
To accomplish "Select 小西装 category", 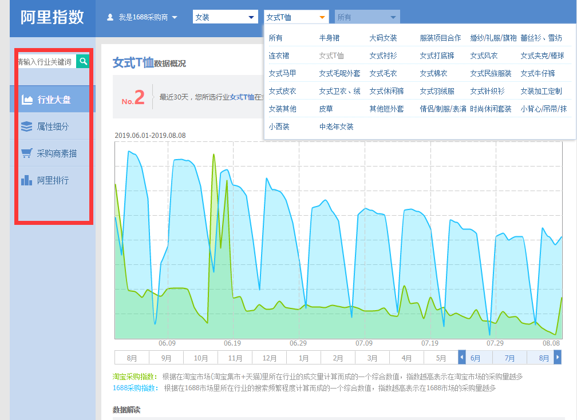I will tap(279, 126).
